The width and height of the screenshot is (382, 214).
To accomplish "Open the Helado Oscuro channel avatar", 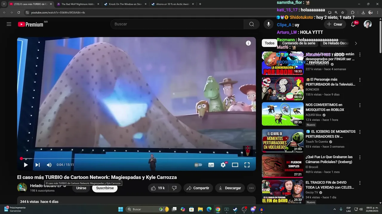I will pos(22,188).
